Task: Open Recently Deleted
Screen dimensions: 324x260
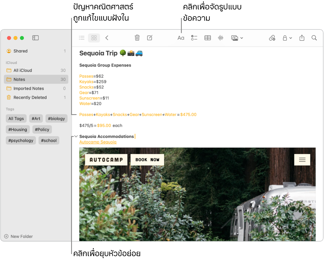Action: 36,97
